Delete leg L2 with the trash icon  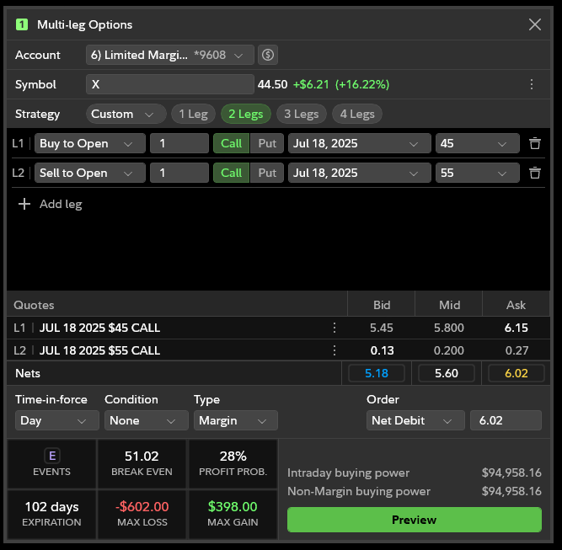534,173
